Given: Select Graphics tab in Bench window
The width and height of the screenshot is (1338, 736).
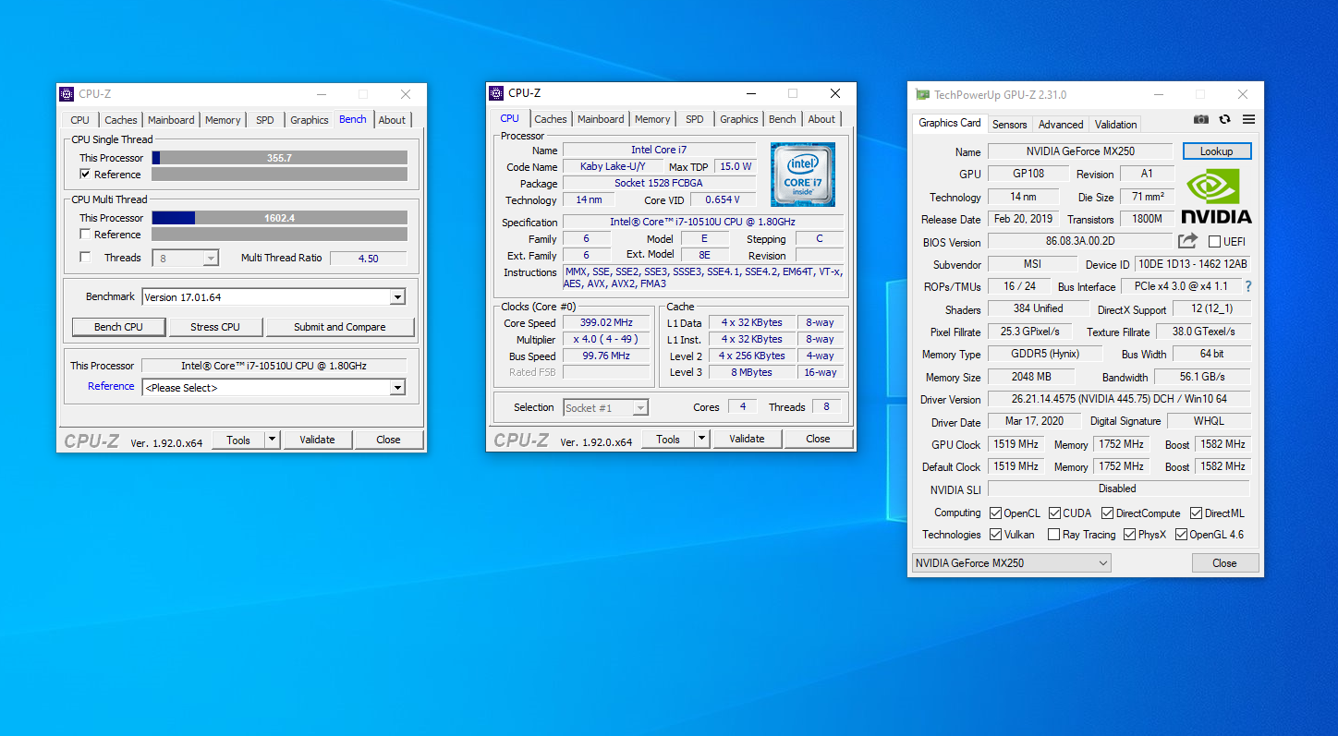Looking at the screenshot, I should coord(310,120).
